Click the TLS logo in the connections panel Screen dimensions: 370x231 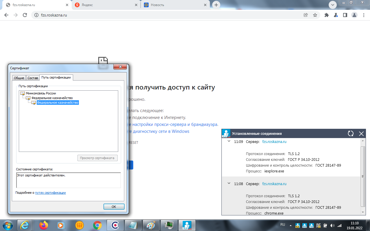point(226,133)
